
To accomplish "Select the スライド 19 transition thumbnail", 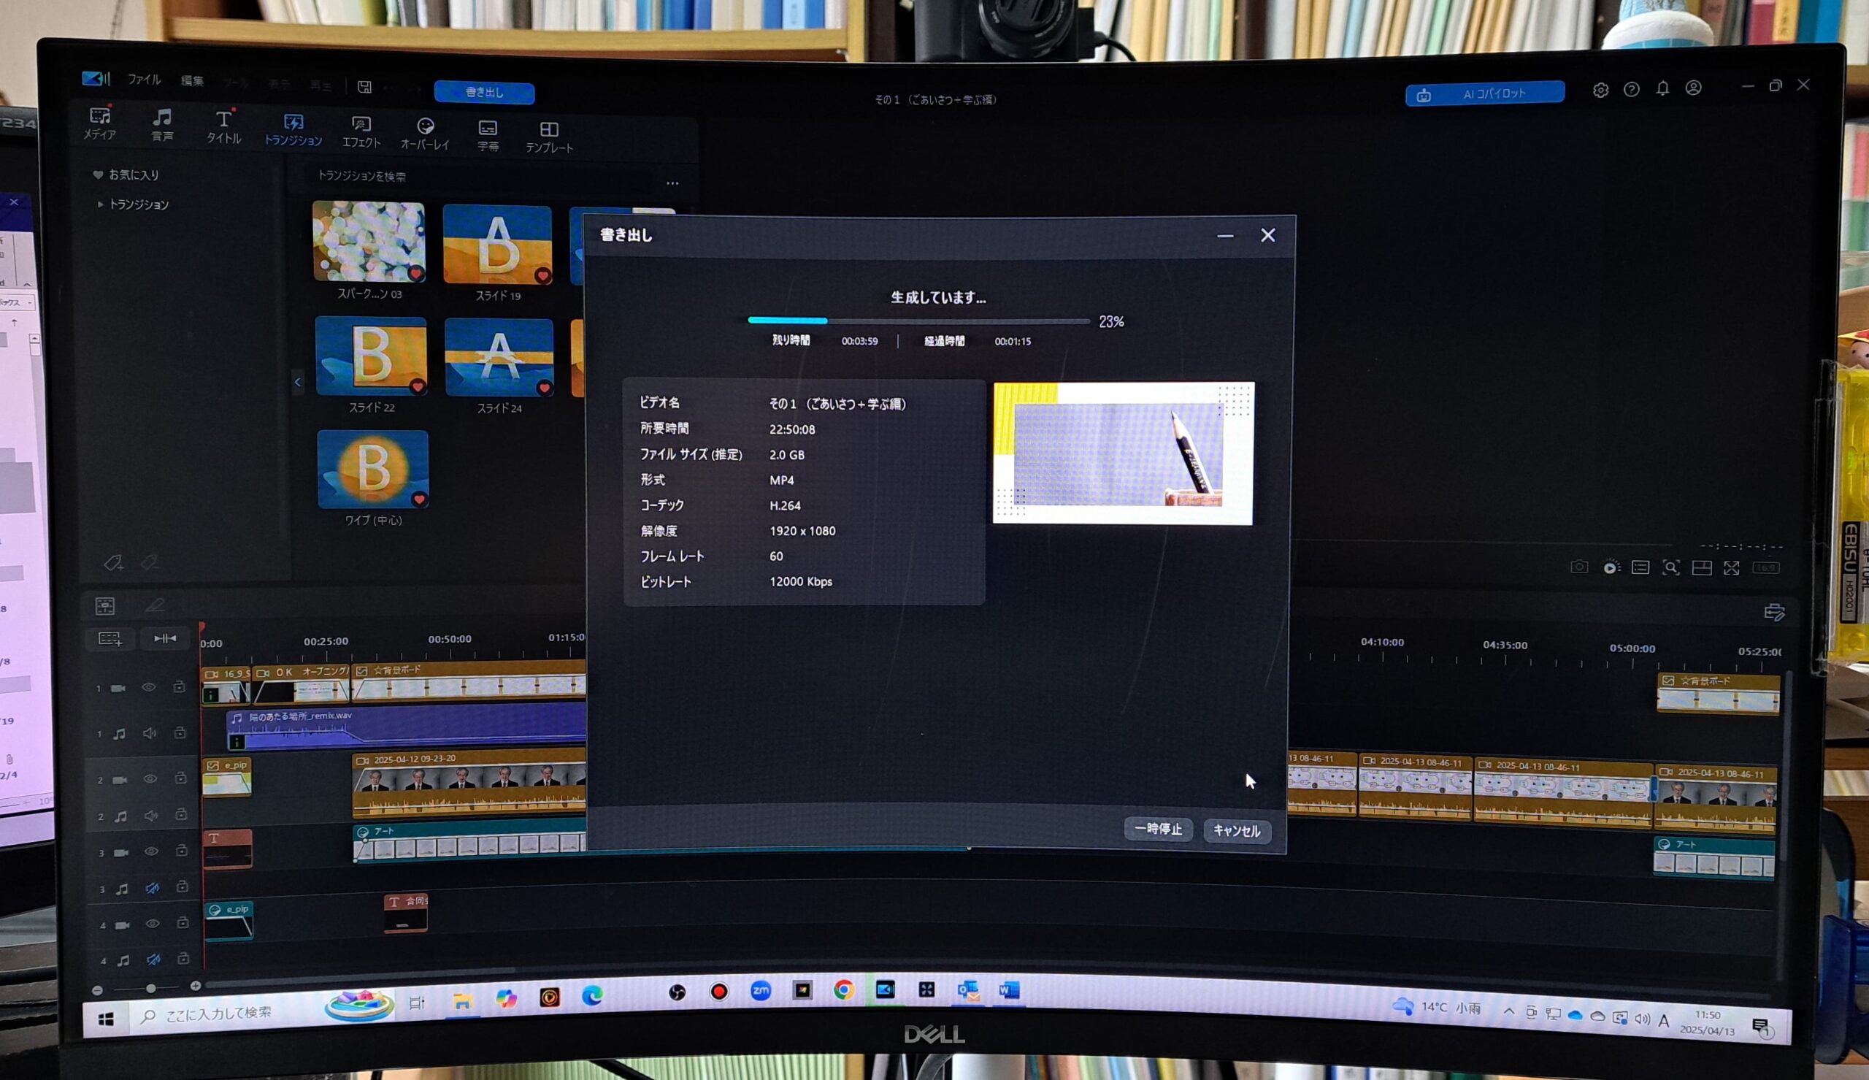I will click(497, 244).
